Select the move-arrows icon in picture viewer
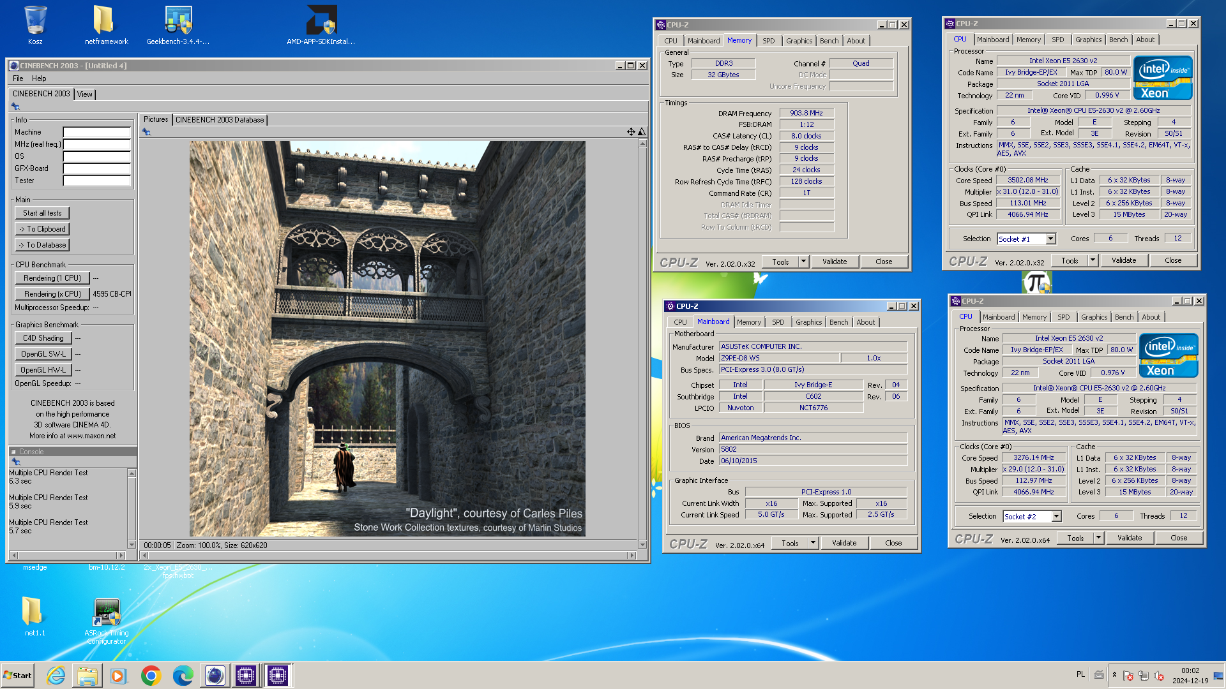1226x689 pixels. point(631,131)
